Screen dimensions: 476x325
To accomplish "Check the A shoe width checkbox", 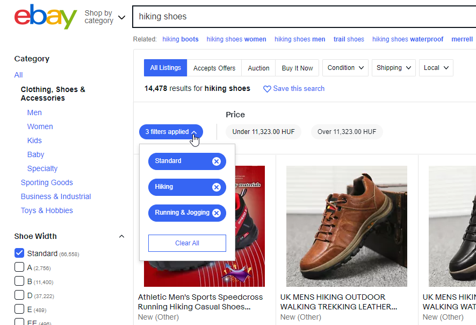I will click(19, 267).
